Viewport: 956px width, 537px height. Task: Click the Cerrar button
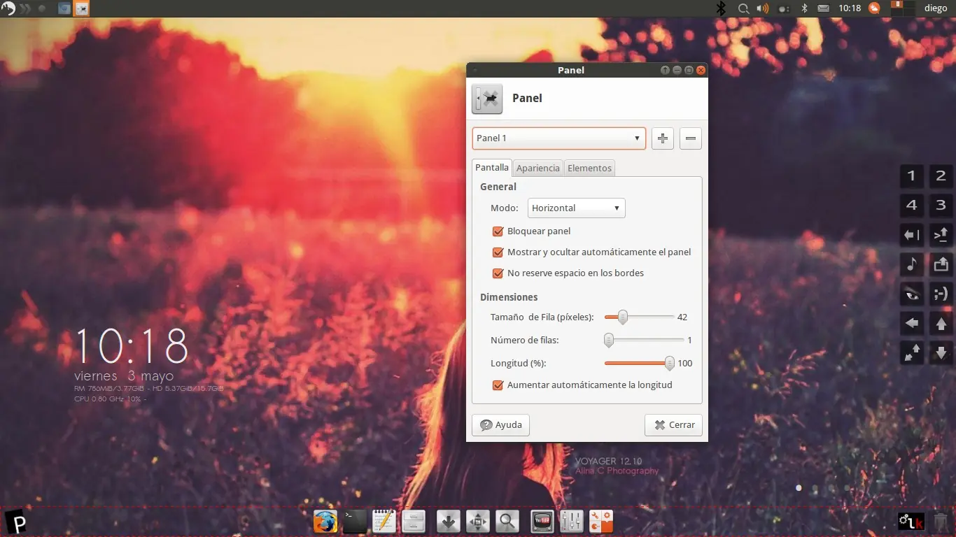[673, 425]
